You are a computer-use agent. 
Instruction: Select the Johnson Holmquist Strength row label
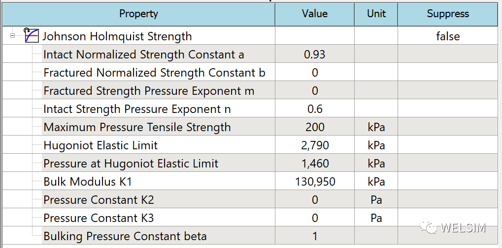click(117, 36)
